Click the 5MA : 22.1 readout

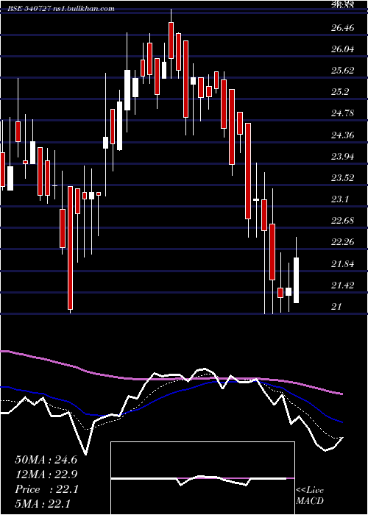click(x=43, y=503)
